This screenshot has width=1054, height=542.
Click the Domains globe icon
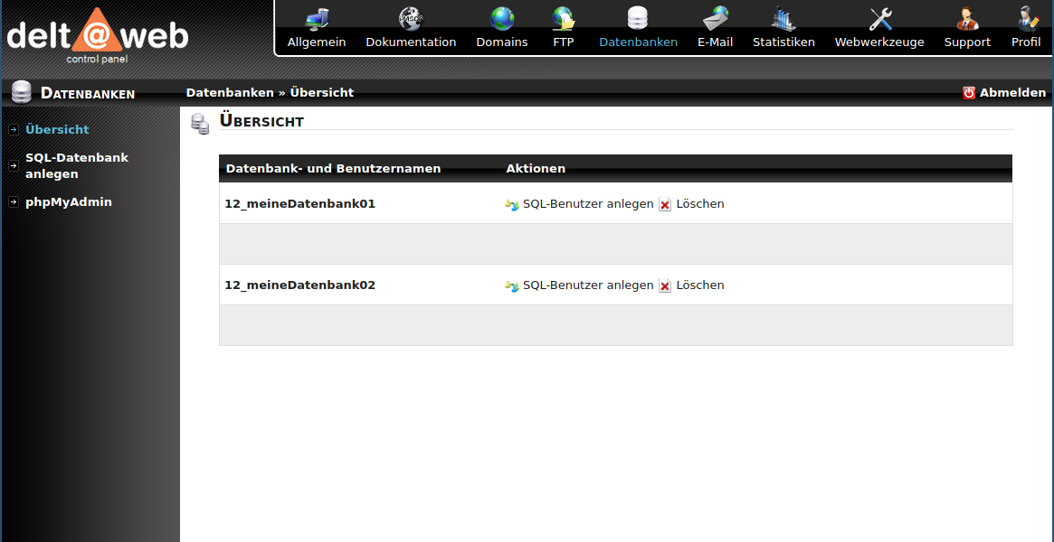click(502, 19)
